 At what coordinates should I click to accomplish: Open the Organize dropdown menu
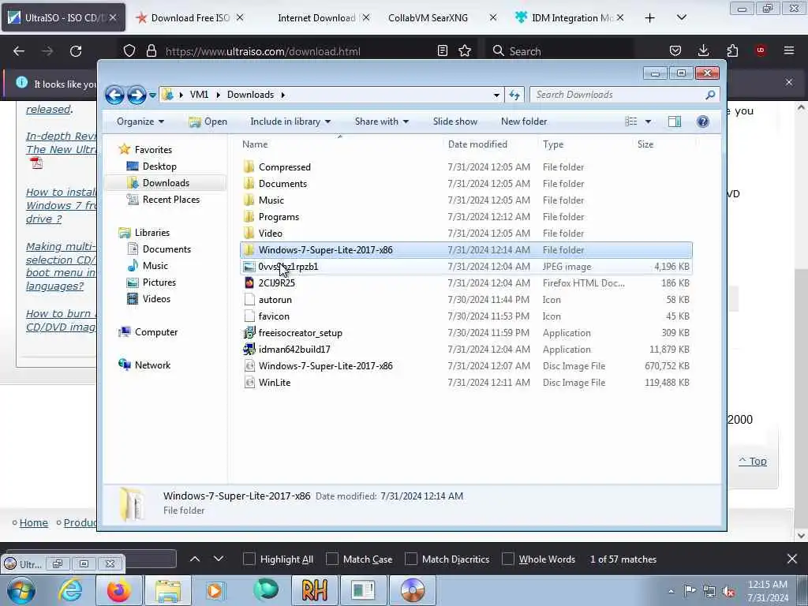140,122
